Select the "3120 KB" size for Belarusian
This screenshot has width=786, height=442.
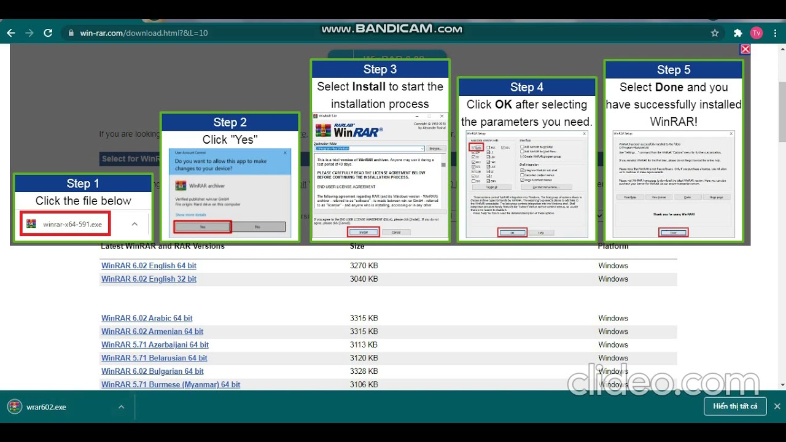(x=364, y=358)
